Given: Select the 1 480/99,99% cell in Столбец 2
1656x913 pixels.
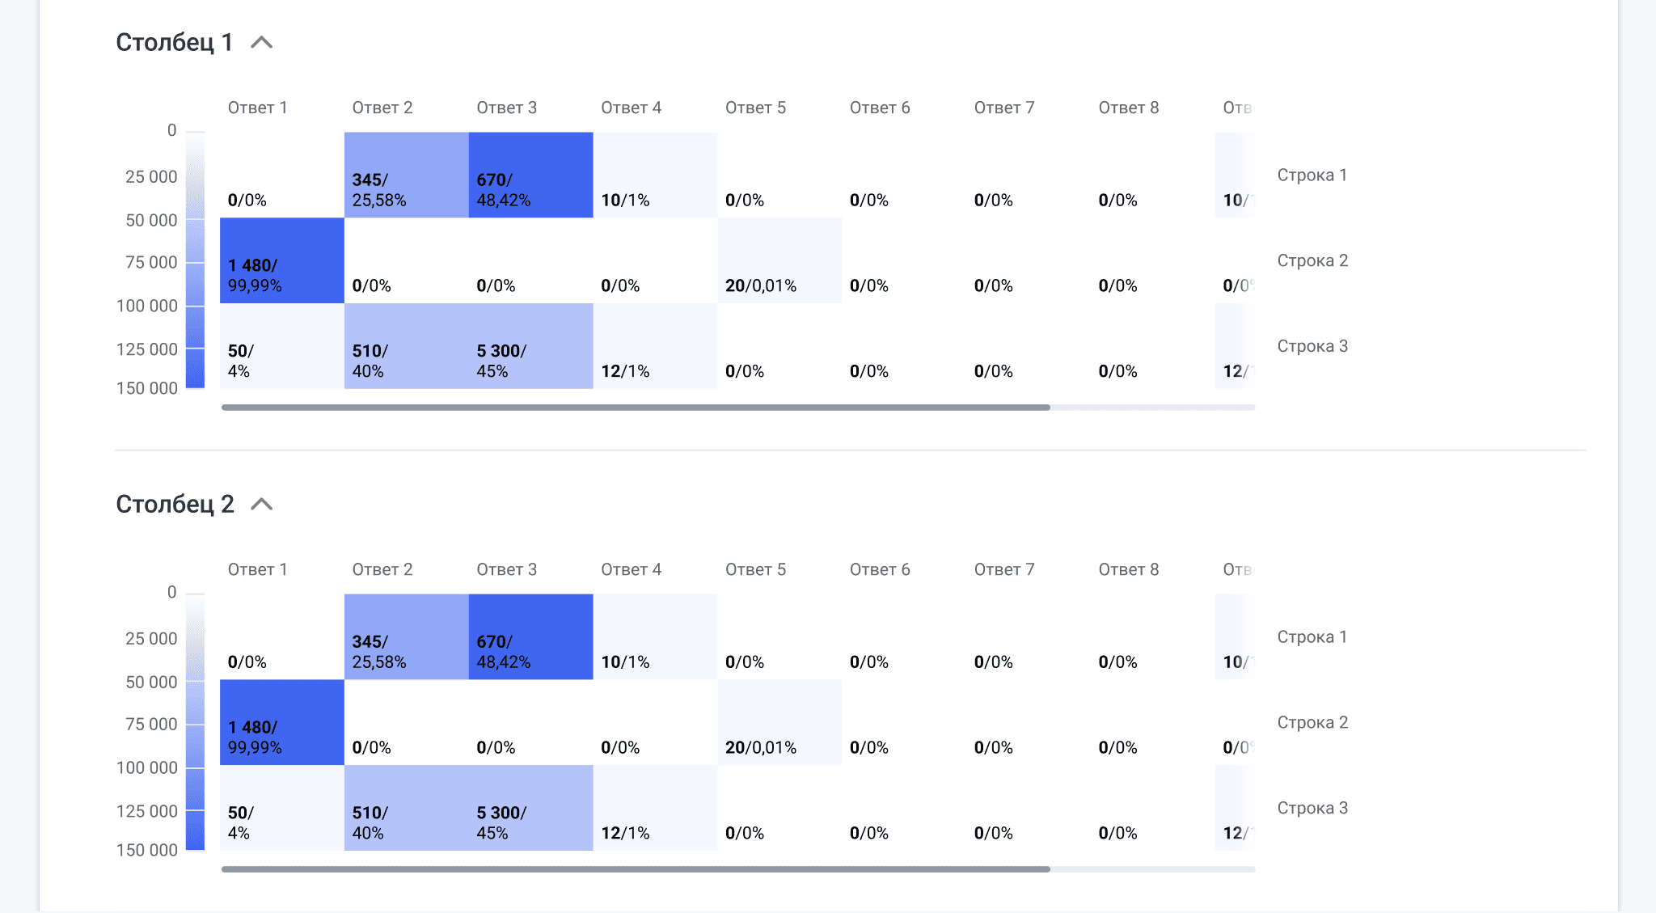Looking at the screenshot, I should pyautogui.click(x=281, y=722).
